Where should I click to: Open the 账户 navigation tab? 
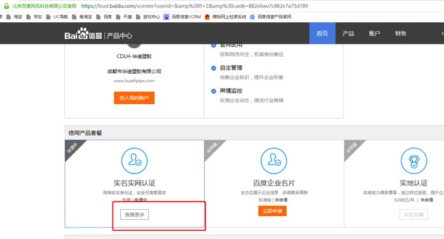pyautogui.click(x=374, y=34)
